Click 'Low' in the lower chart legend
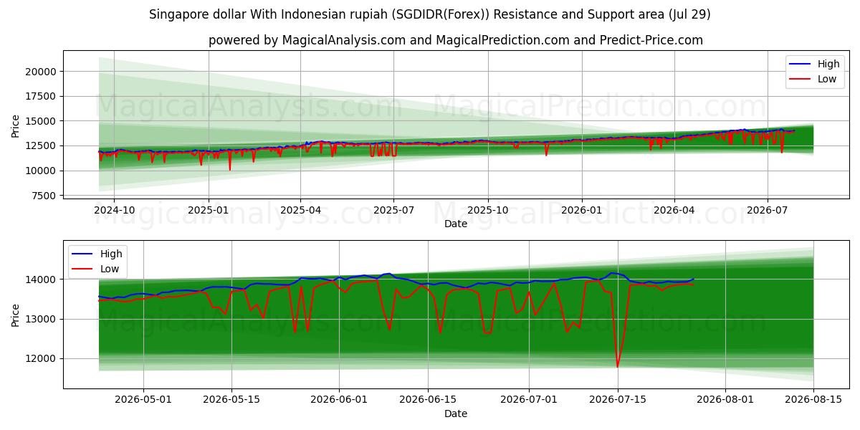This screenshot has height=430, width=860. pyautogui.click(x=110, y=269)
